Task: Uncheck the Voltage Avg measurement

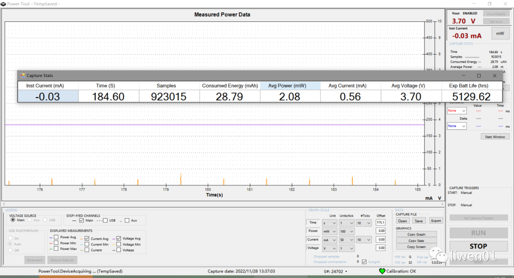Action: point(119,238)
